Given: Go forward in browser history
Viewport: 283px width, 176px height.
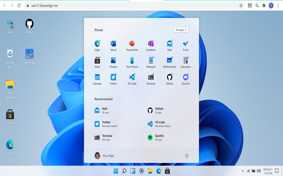Looking at the screenshot, I should tap(12, 6).
